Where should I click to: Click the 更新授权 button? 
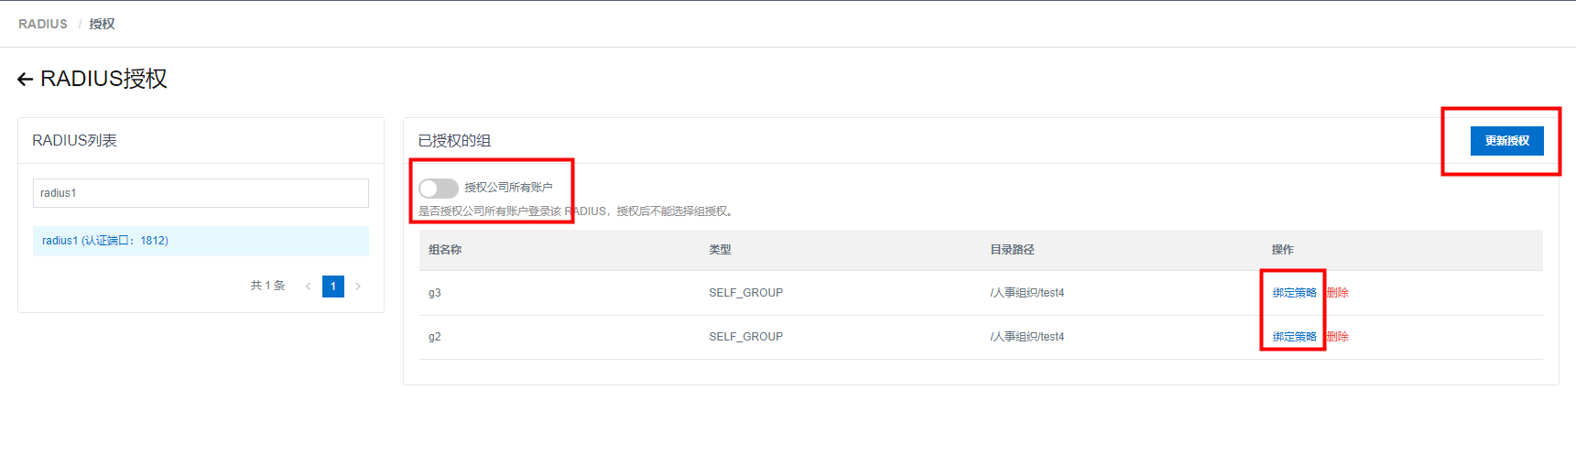[1506, 141]
